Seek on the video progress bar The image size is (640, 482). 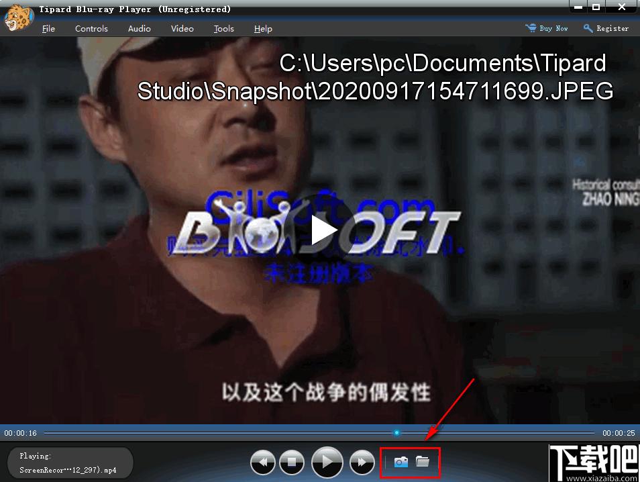click(x=319, y=432)
